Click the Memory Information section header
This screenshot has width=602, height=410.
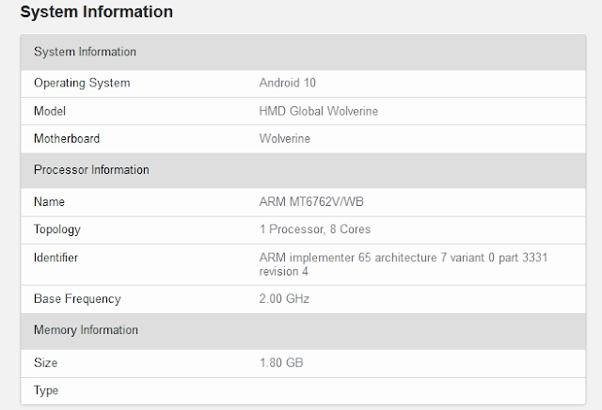(303, 330)
